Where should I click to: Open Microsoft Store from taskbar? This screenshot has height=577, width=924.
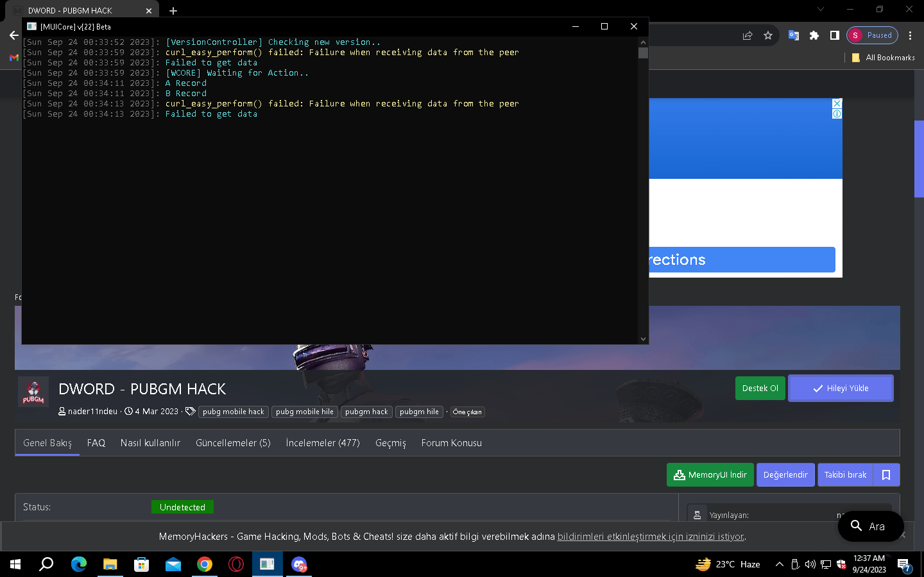(x=141, y=564)
